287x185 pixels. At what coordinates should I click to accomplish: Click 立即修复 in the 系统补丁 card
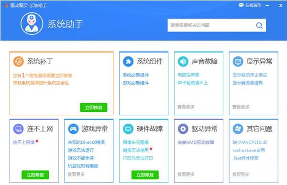94,108
